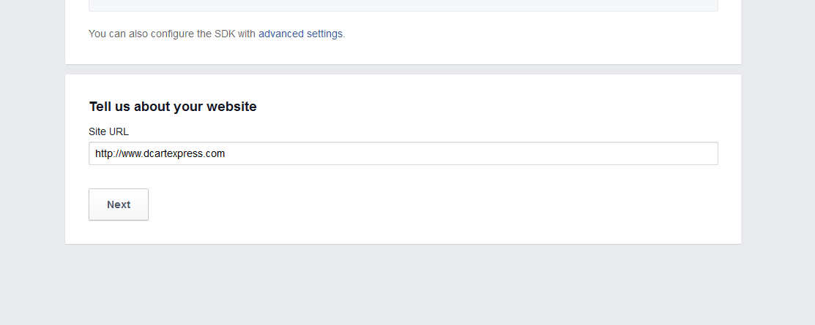The width and height of the screenshot is (815, 325).
Task: Click the Next button
Action: click(119, 204)
